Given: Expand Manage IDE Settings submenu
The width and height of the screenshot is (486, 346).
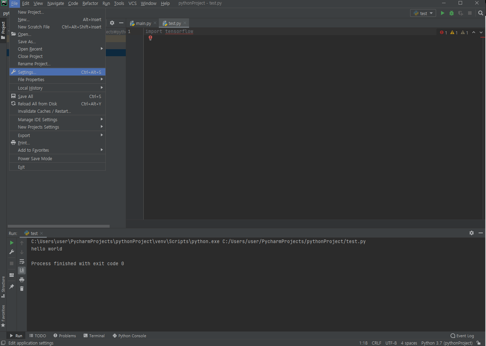Looking at the screenshot, I should click(x=58, y=119).
